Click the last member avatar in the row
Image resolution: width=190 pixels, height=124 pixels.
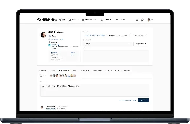75,76
